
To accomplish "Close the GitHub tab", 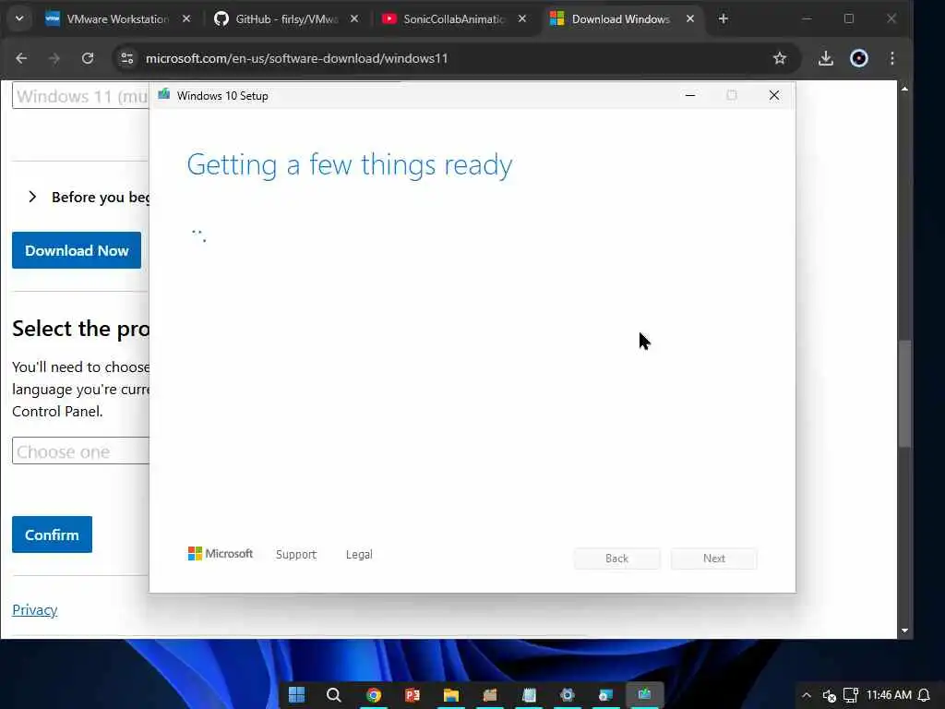I will pyautogui.click(x=354, y=19).
